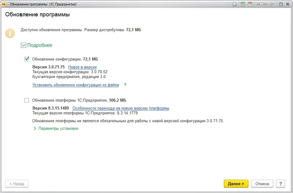
Task: Expand 'Параметры установки' section
Action: pos(35,129)
